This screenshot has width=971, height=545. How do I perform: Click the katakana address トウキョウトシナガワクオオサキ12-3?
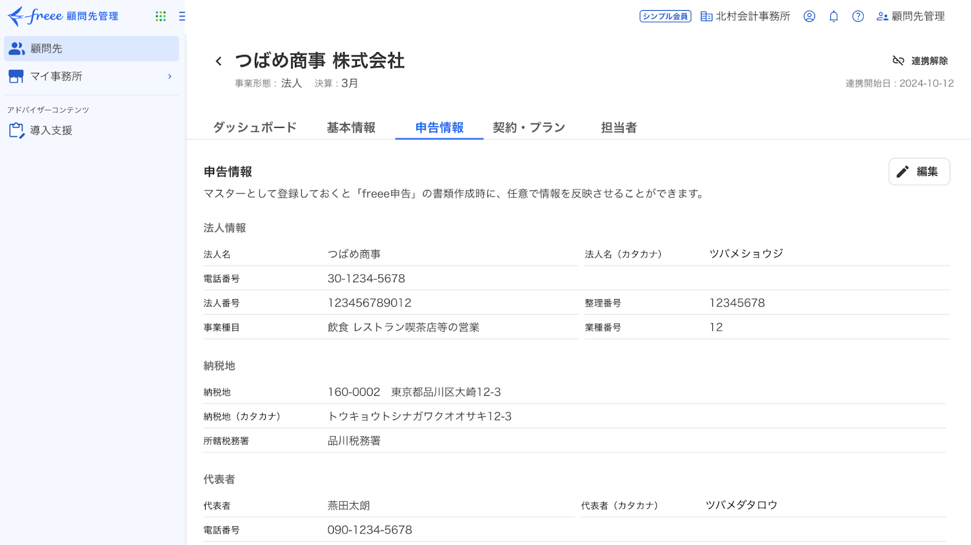point(419,416)
